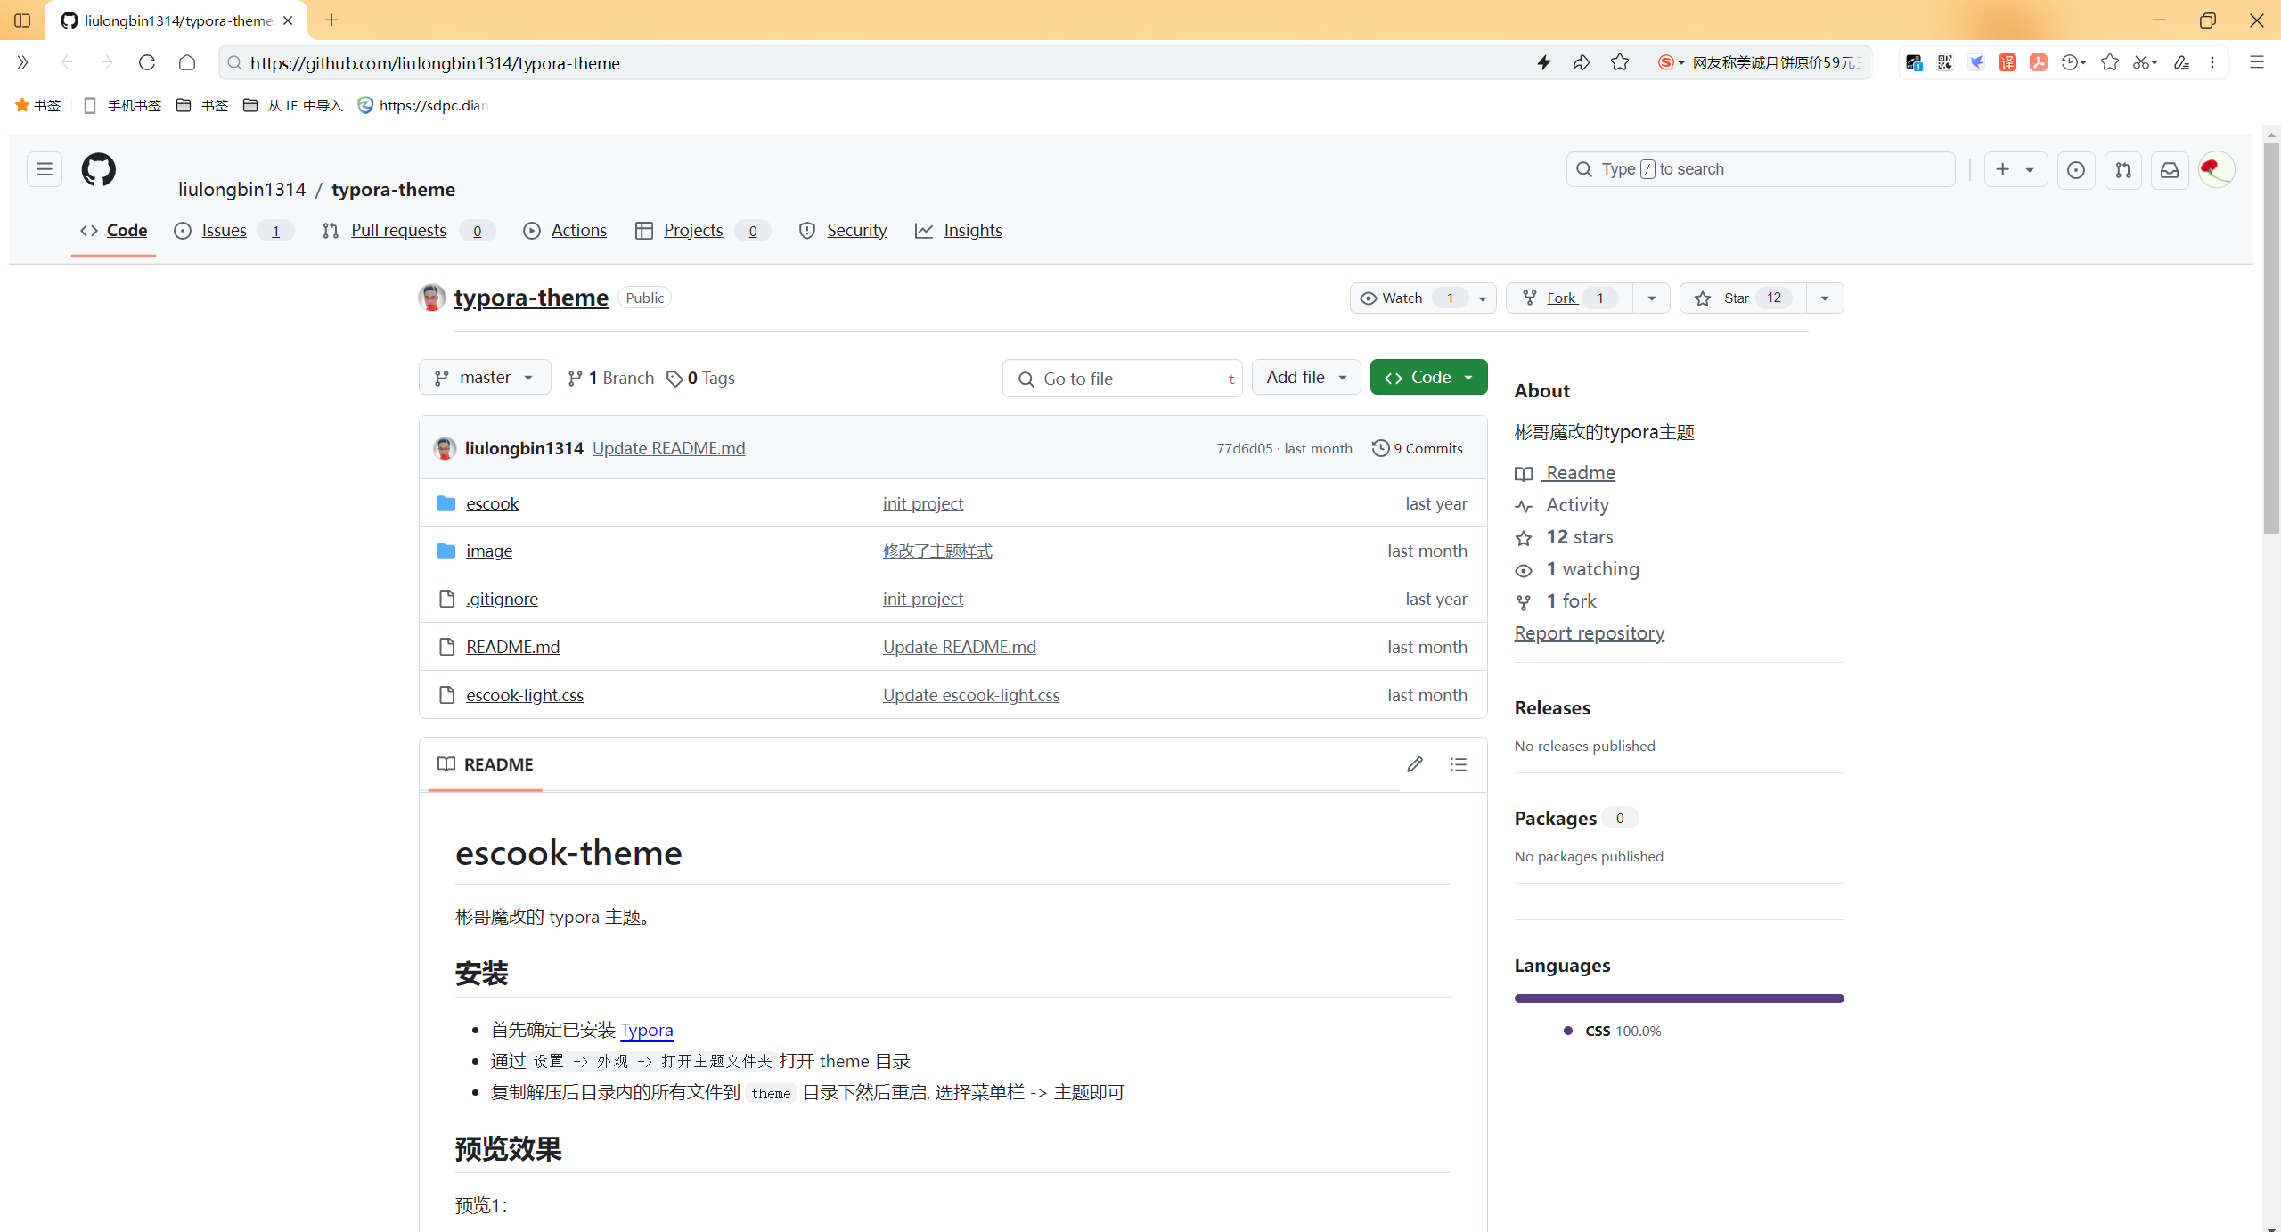Click the escook folder icon
Image resolution: width=2281 pixels, height=1232 pixels.
click(x=446, y=503)
